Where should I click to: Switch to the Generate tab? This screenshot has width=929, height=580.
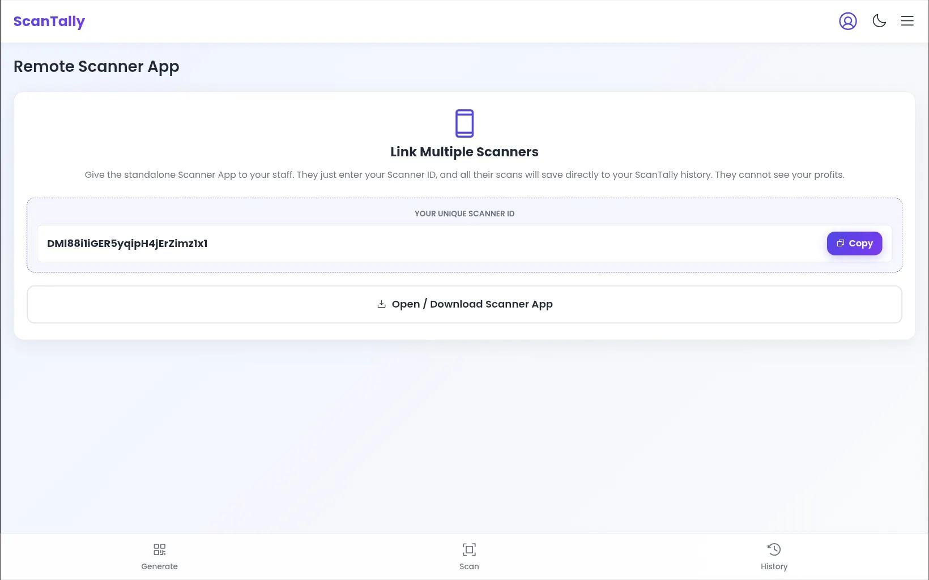159,557
